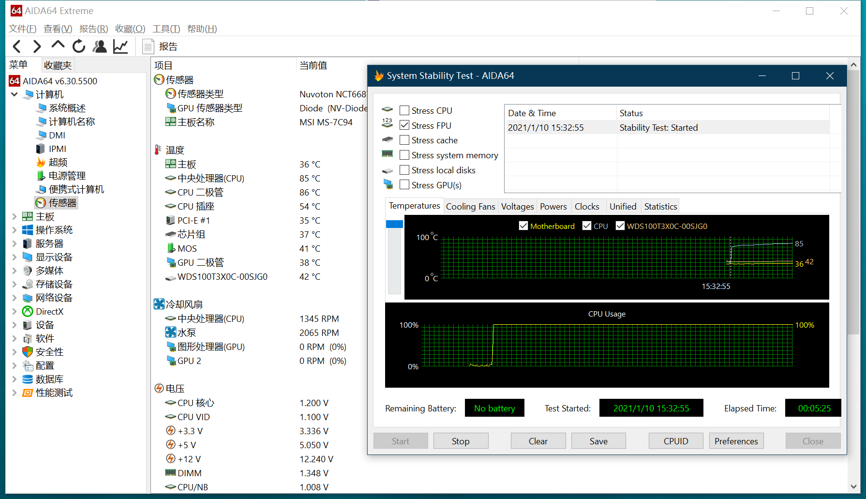Enable the Stress CPU checkbox
Image resolution: width=866 pixels, height=499 pixels.
click(x=404, y=111)
